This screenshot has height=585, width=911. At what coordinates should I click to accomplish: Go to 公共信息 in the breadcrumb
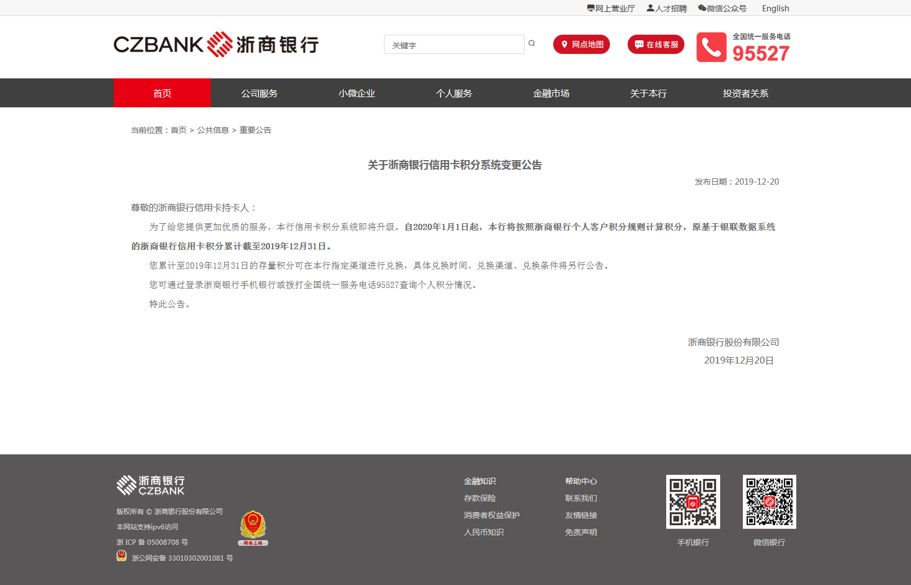pos(213,130)
